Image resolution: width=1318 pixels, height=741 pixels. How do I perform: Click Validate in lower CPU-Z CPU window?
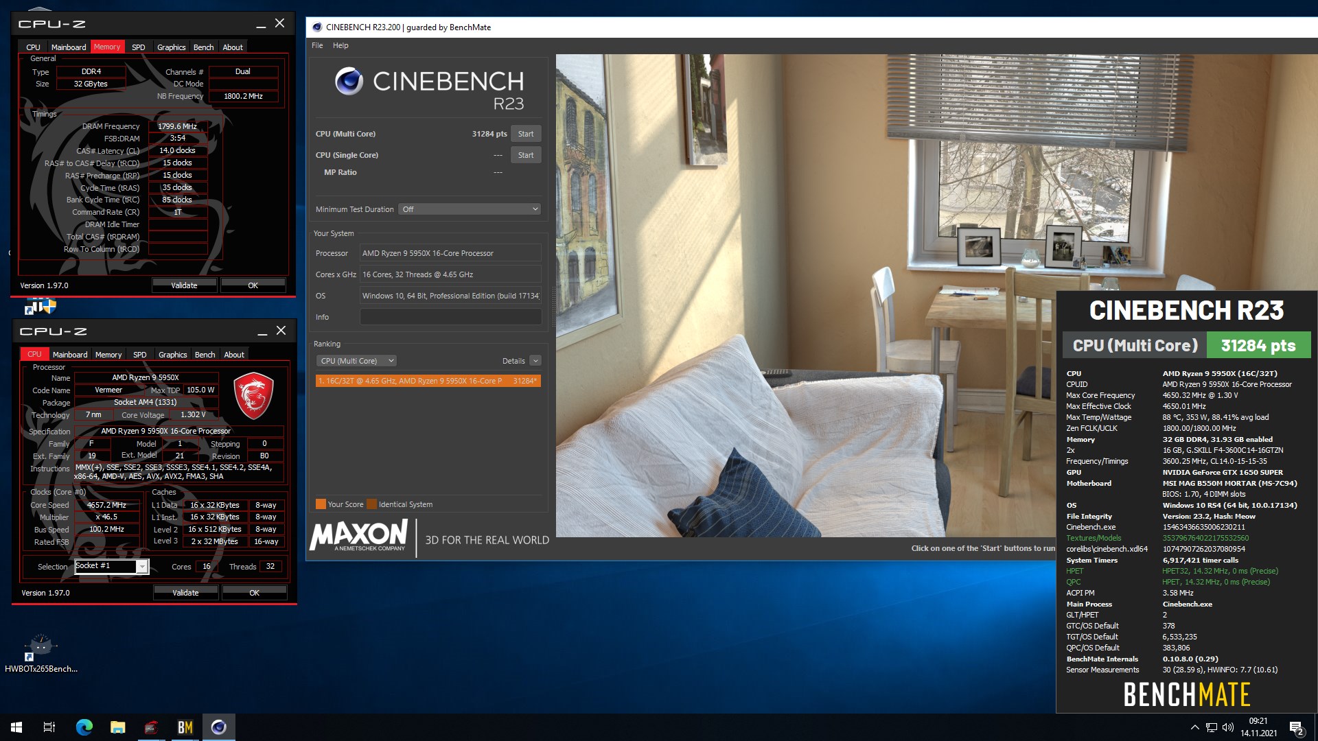[185, 593]
